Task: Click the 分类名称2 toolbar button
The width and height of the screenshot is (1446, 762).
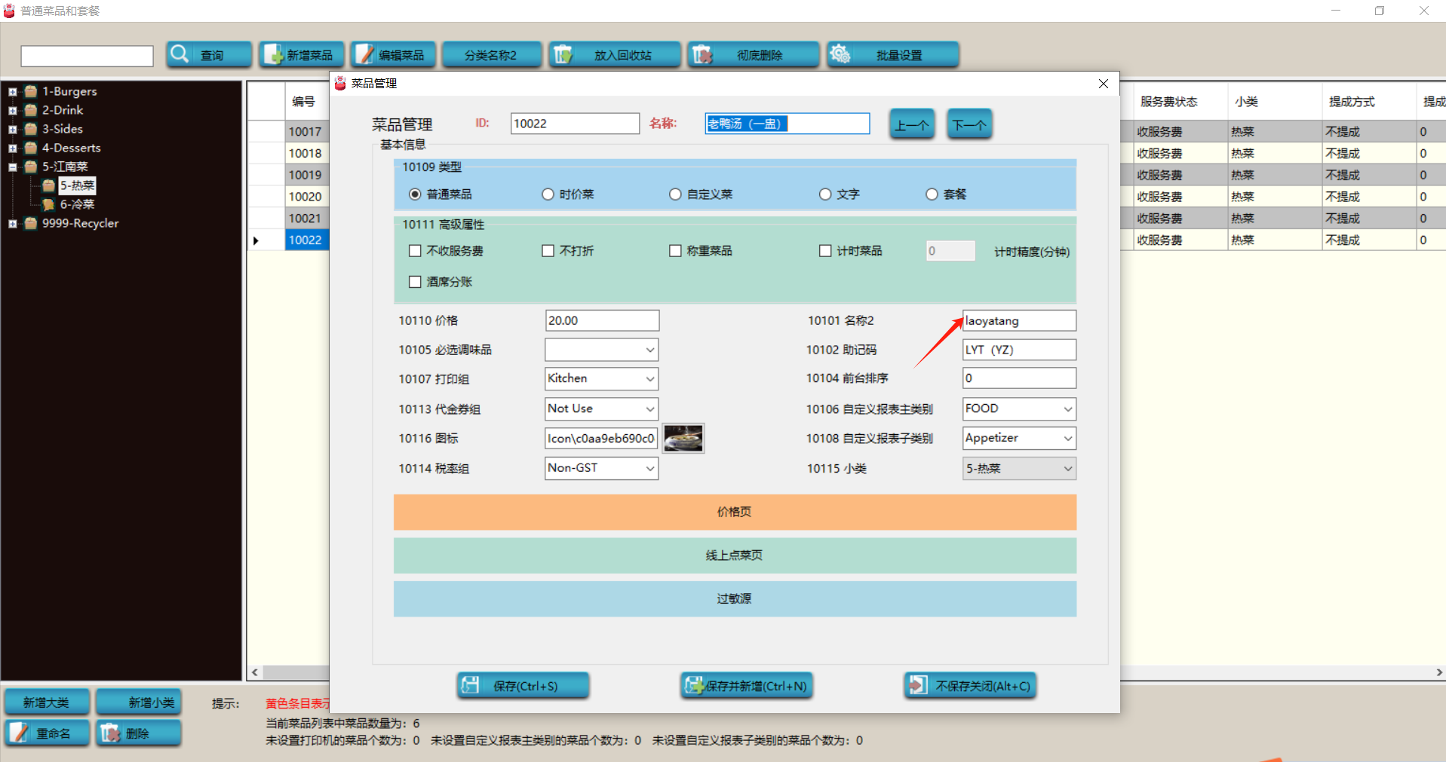Action: [x=492, y=54]
